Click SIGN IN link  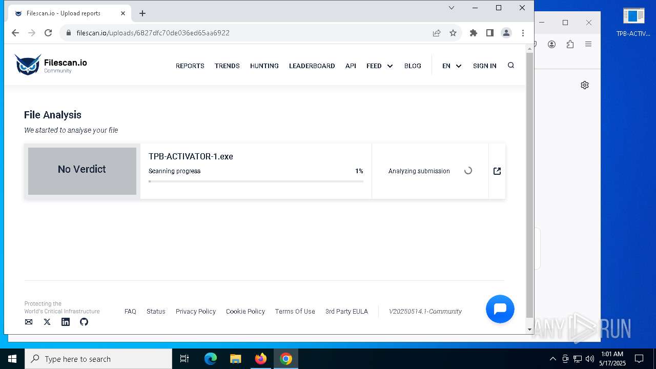point(485,66)
